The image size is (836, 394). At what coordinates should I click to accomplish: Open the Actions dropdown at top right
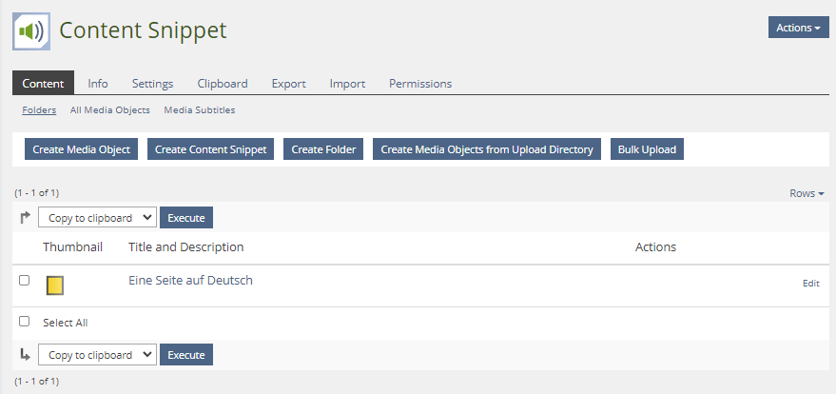[798, 28]
